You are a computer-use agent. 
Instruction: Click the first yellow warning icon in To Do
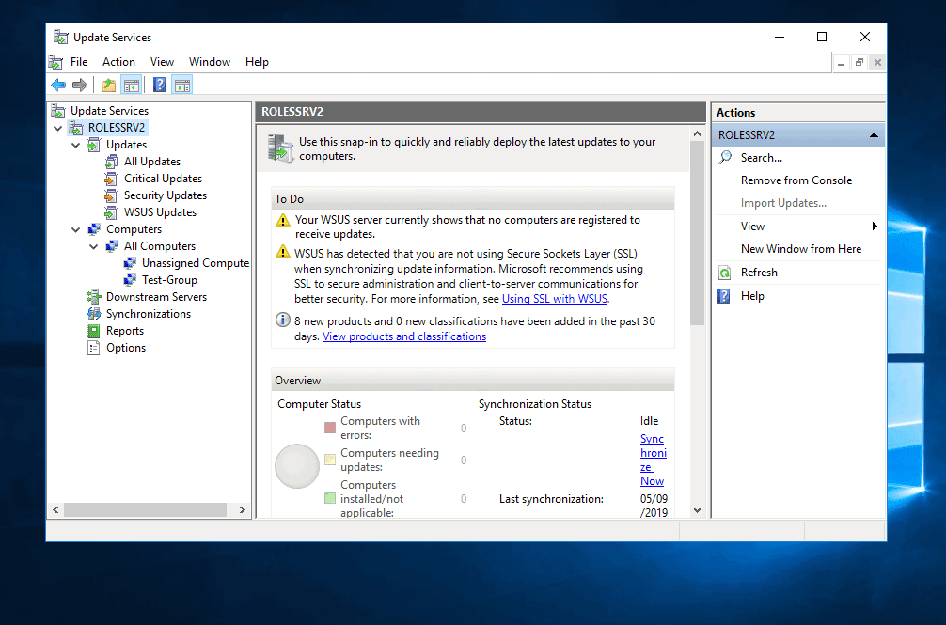[283, 221]
